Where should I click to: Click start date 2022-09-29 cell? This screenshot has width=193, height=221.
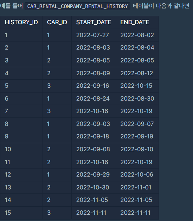tap(94, 175)
